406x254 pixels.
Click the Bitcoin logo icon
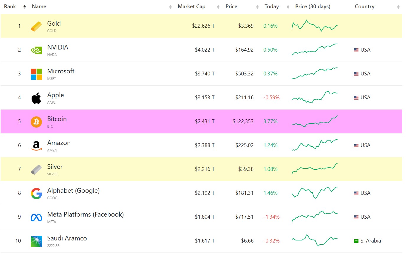click(x=36, y=122)
